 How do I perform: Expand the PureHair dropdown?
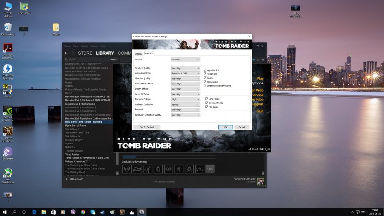(186, 110)
